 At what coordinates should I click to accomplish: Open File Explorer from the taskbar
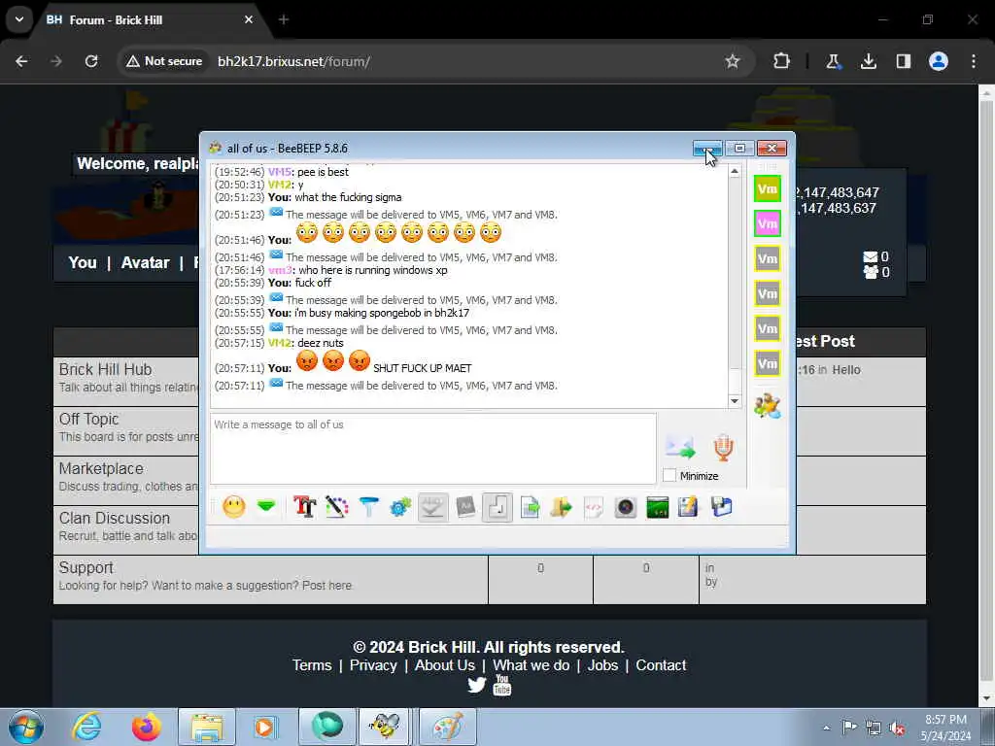click(207, 727)
